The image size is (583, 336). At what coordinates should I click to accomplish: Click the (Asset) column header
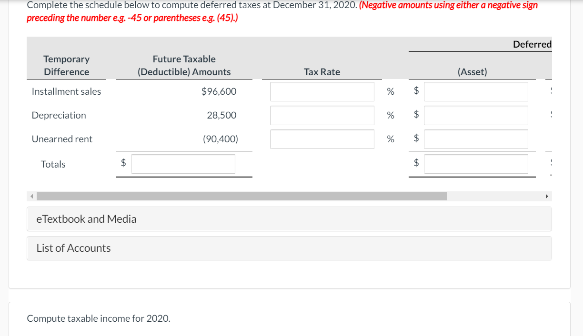click(x=472, y=72)
